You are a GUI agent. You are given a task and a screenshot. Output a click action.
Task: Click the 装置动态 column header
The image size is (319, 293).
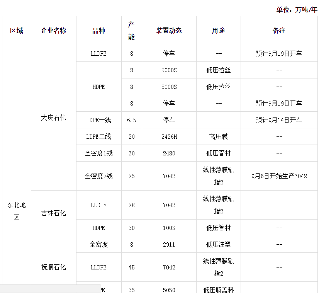point(169,31)
